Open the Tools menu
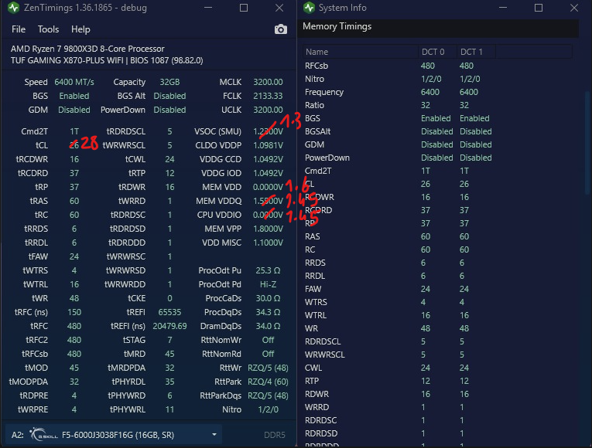 (x=48, y=29)
